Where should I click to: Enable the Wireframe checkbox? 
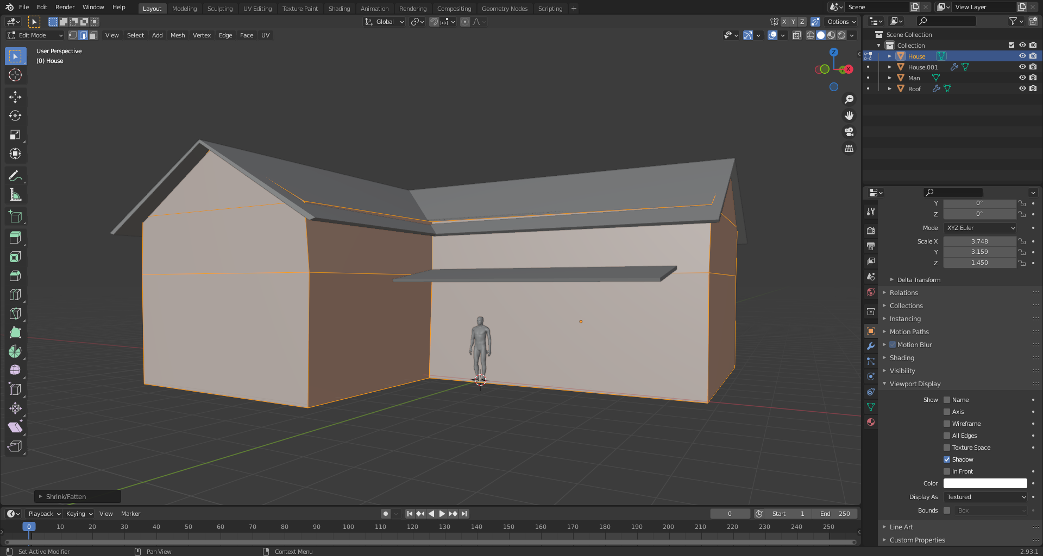(x=947, y=424)
